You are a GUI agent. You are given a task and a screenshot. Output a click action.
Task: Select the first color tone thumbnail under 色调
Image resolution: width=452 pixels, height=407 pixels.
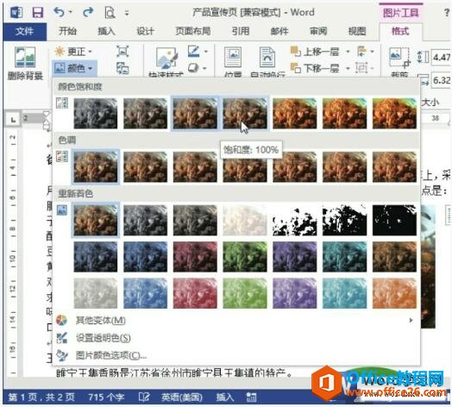point(96,166)
